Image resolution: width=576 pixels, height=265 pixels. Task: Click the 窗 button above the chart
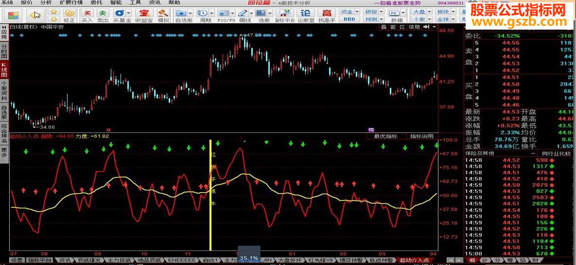click(x=393, y=27)
